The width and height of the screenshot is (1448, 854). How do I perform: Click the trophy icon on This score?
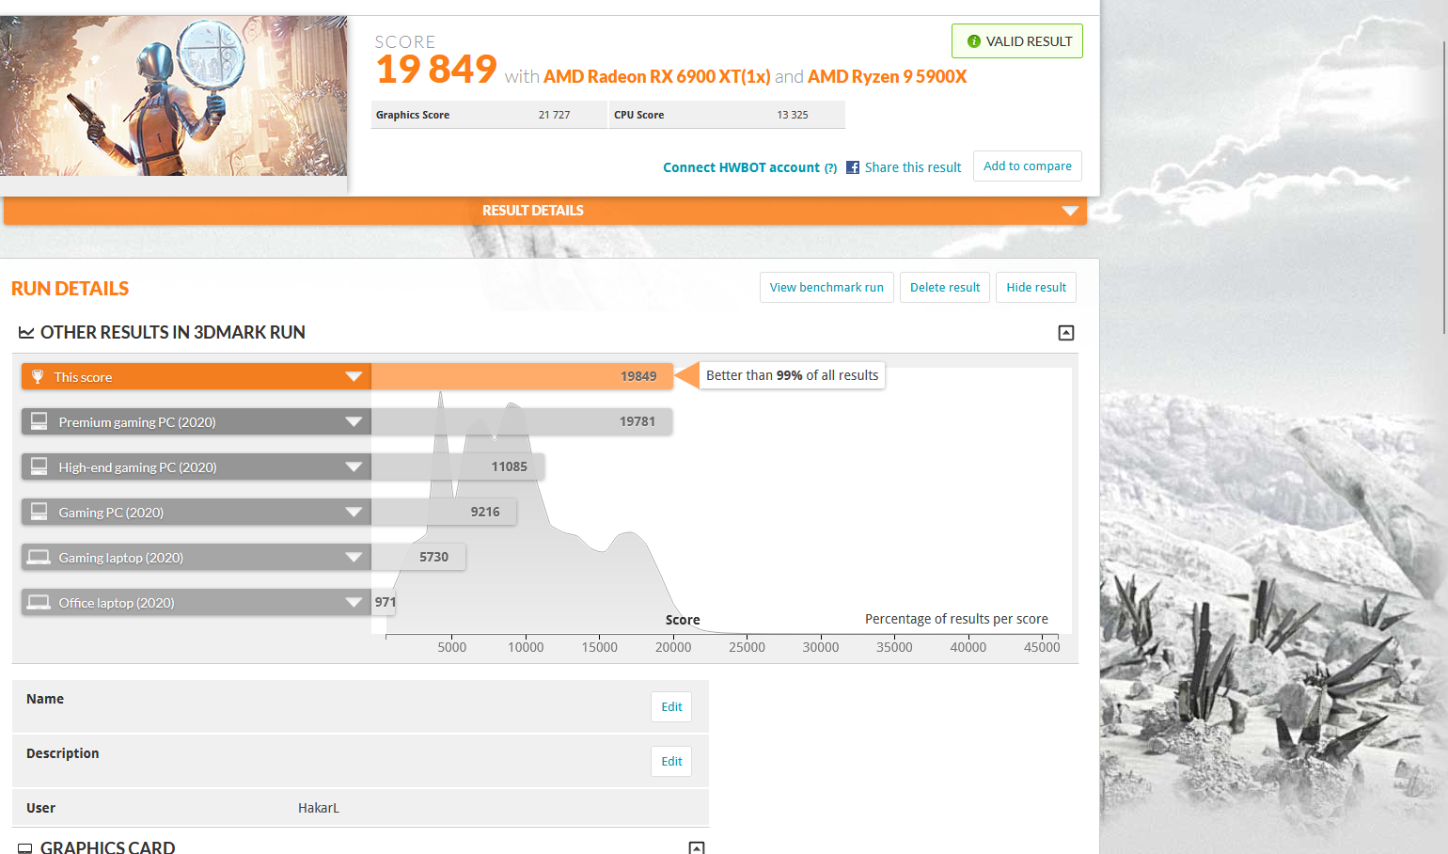click(38, 377)
